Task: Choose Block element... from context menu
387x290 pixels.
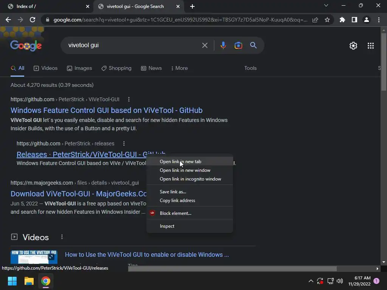Action: coord(190,213)
